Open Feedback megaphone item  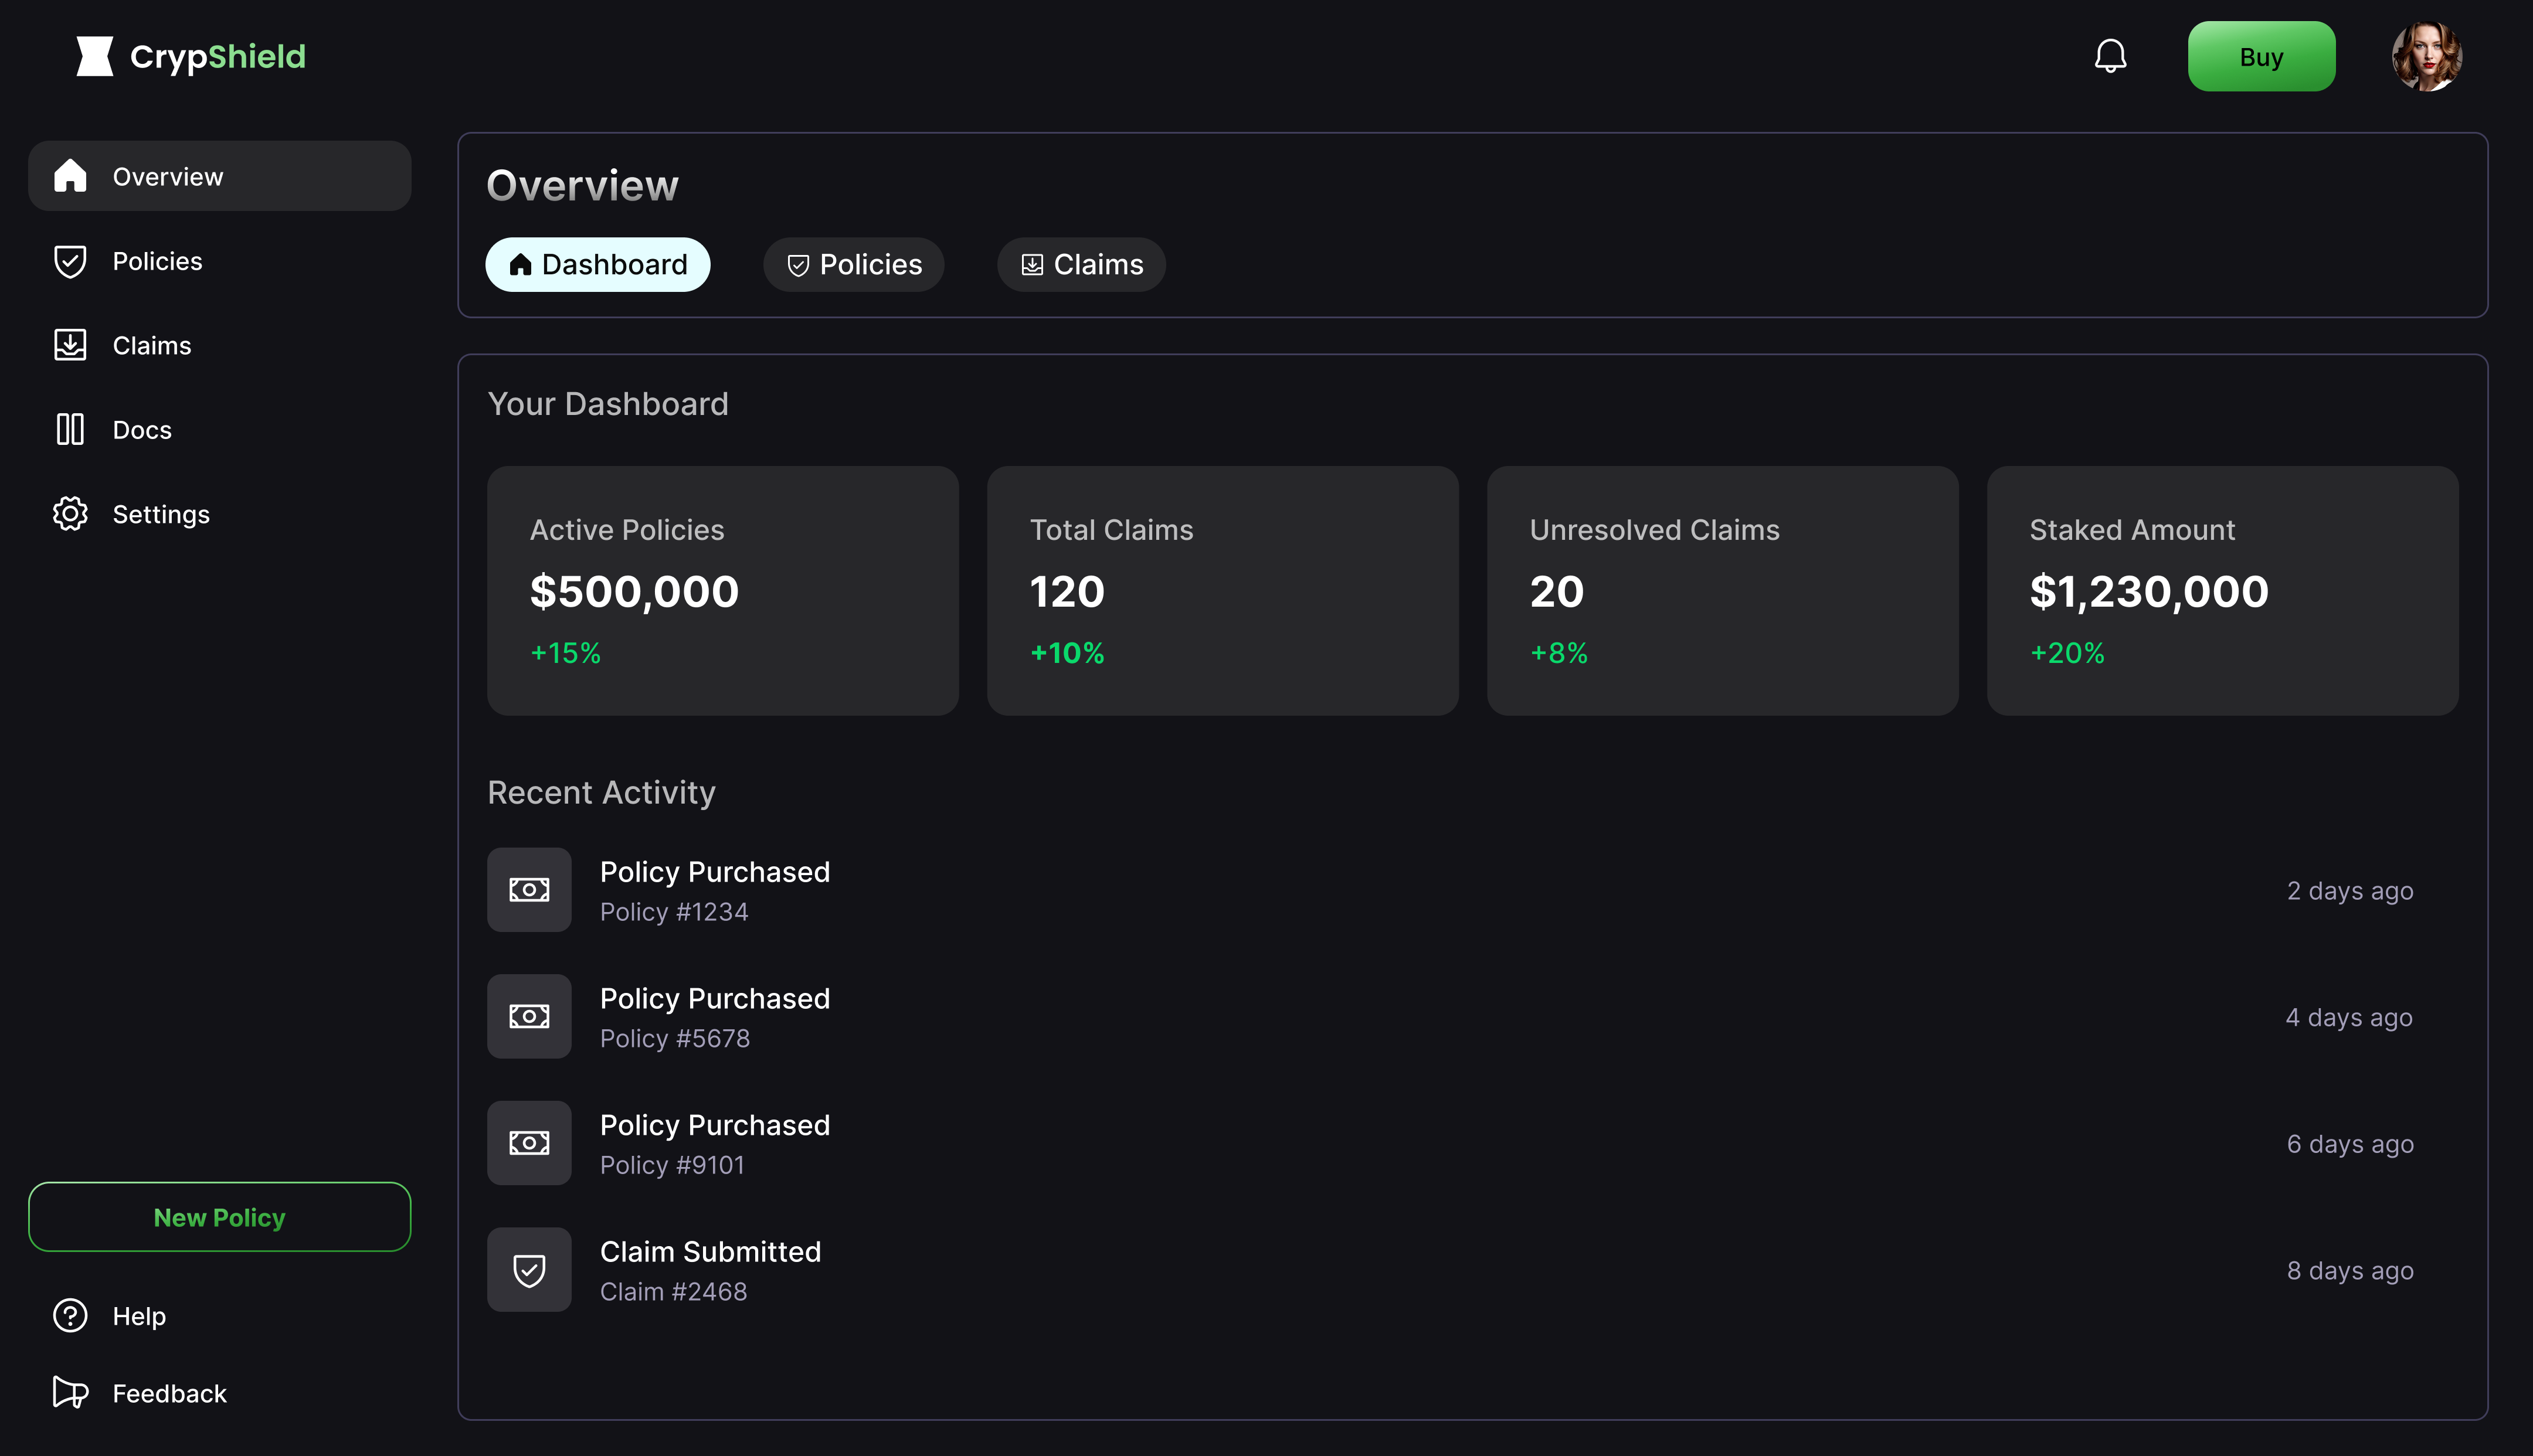(168, 1393)
